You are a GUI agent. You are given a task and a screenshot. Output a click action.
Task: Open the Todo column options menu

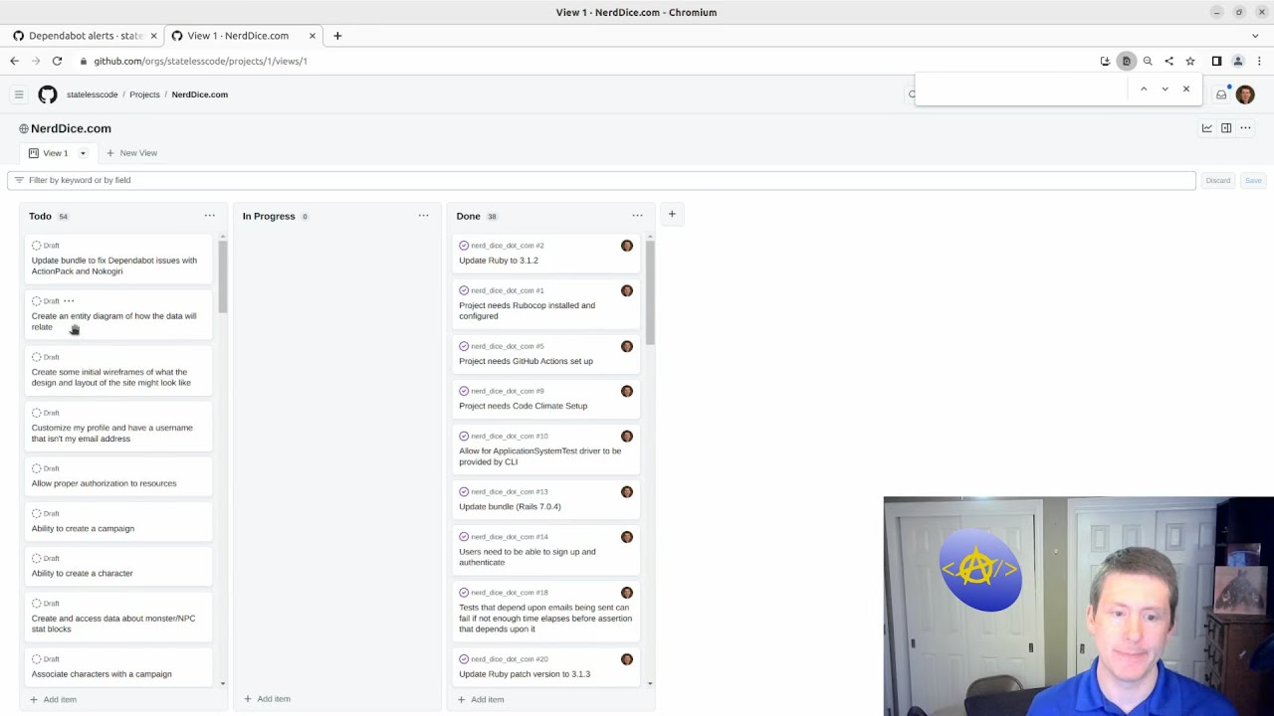210,216
